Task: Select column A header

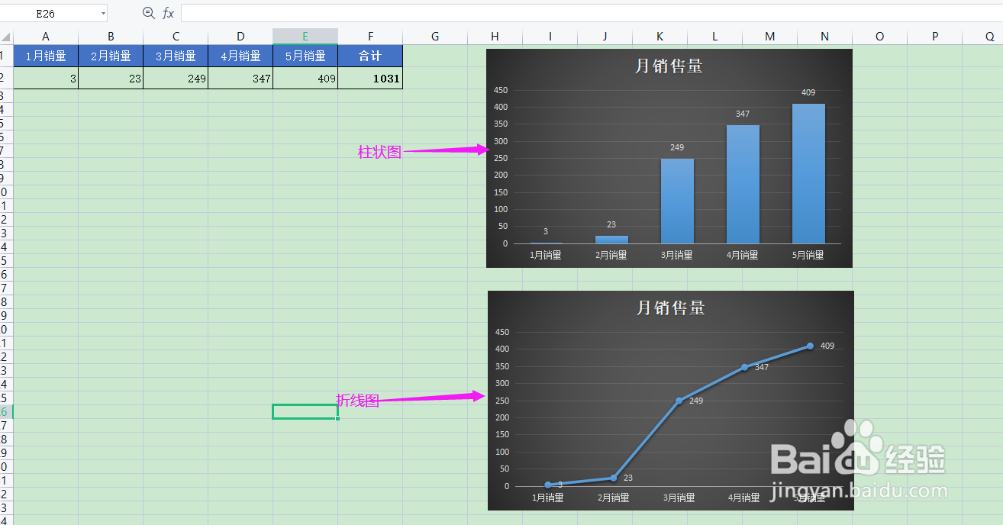Action: [x=46, y=37]
